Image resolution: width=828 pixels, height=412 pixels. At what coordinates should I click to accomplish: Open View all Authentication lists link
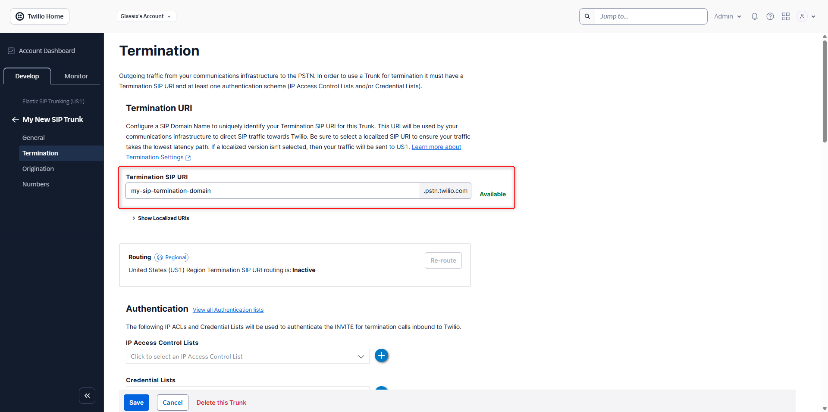[228, 310]
